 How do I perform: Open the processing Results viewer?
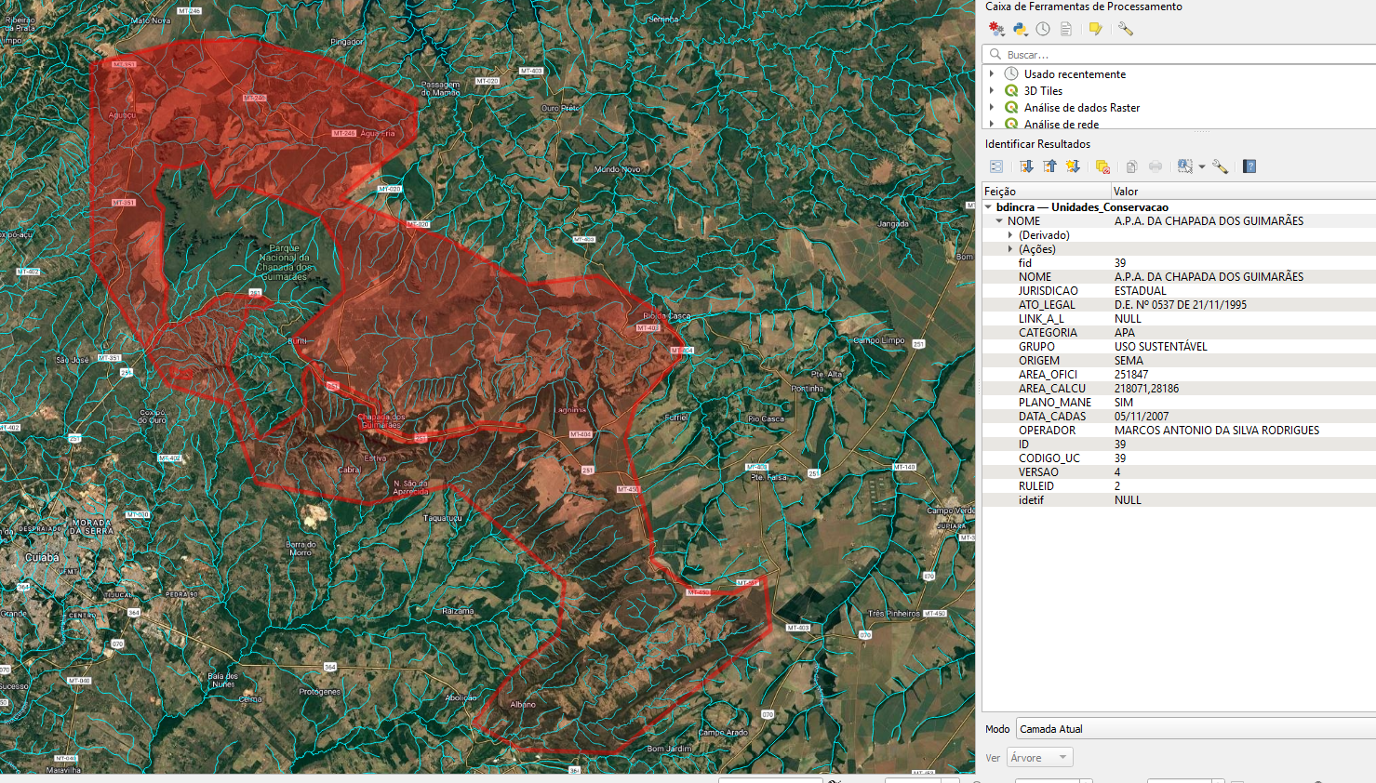click(1066, 29)
